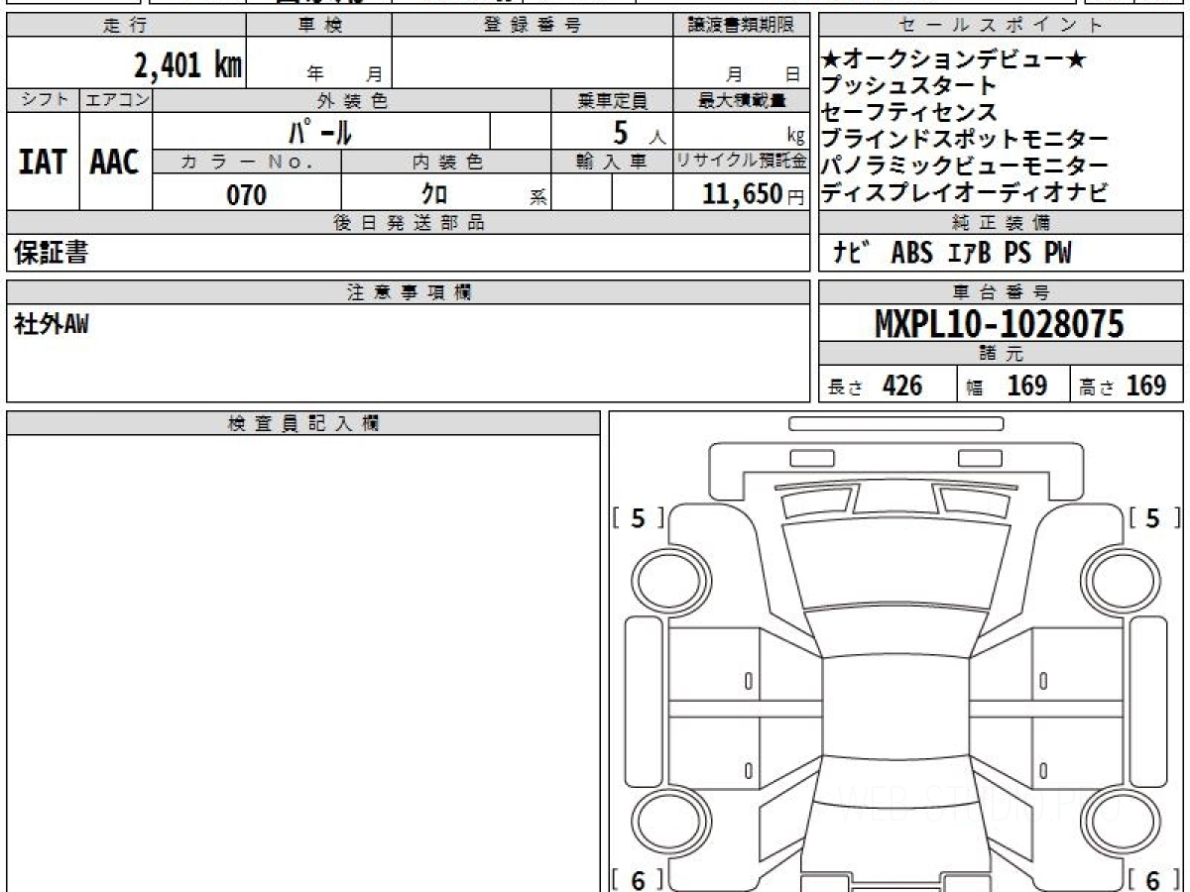The image size is (1190, 892).
Task: Select the color number 070
Action: pyautogui.click(x=247, y=194)
